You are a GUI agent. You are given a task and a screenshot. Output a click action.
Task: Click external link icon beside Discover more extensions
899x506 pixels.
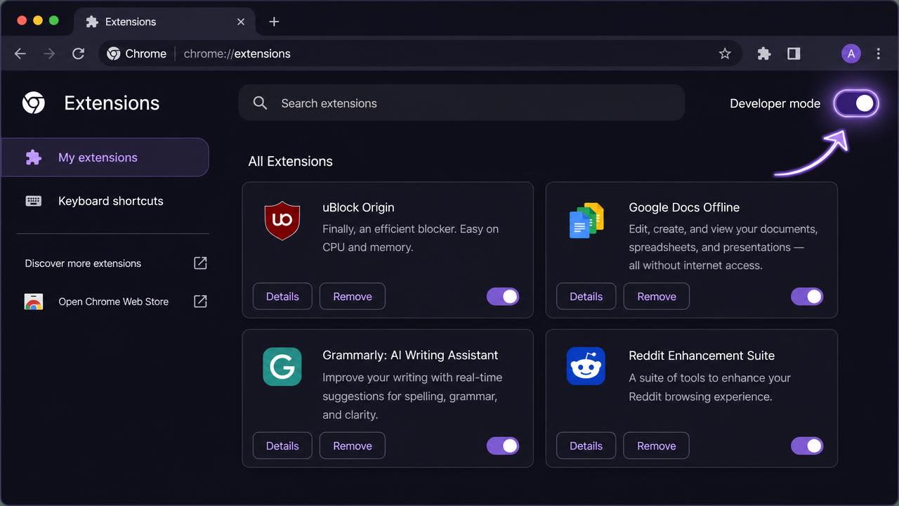pyautogui.click(x=200, y=263)
